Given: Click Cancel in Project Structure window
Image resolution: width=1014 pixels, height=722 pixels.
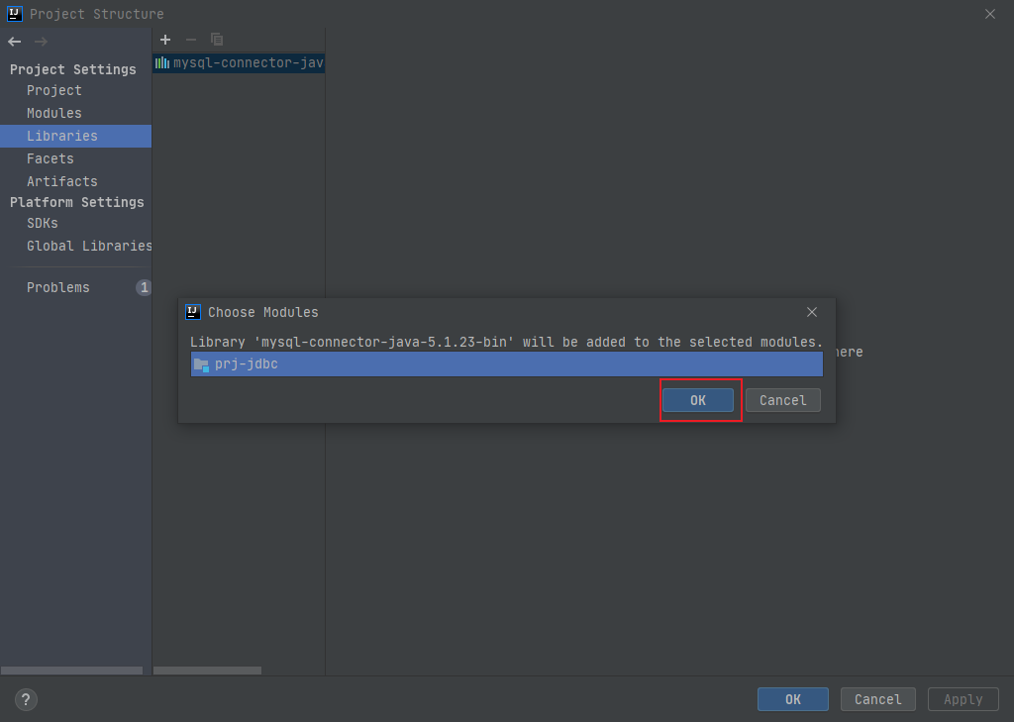Looking at the screenshot, I should click(877, 699).
